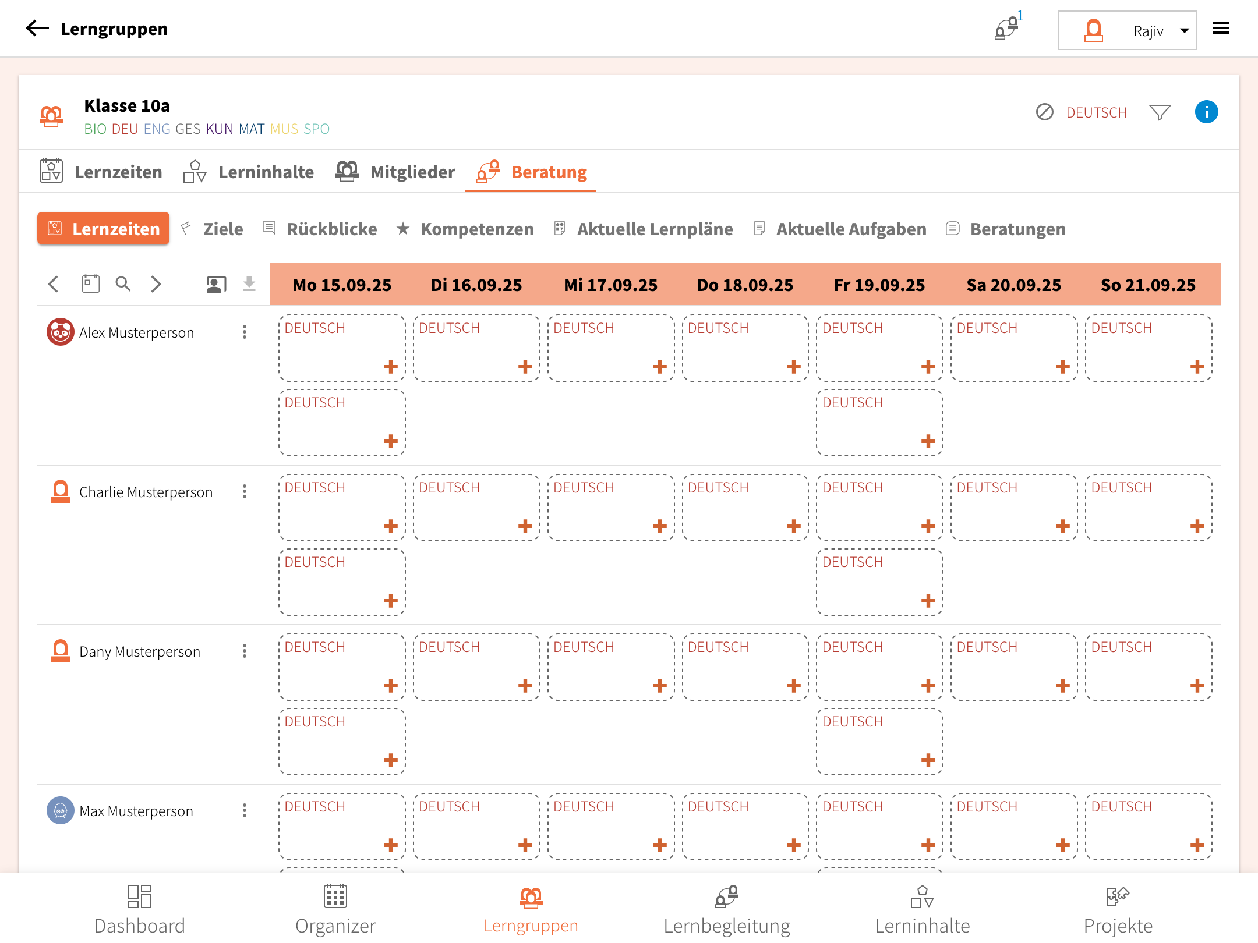Image resolution: width=1258 pixels, height=943 pixels.
Task: Click the blue info icon
Action: 1206,112
